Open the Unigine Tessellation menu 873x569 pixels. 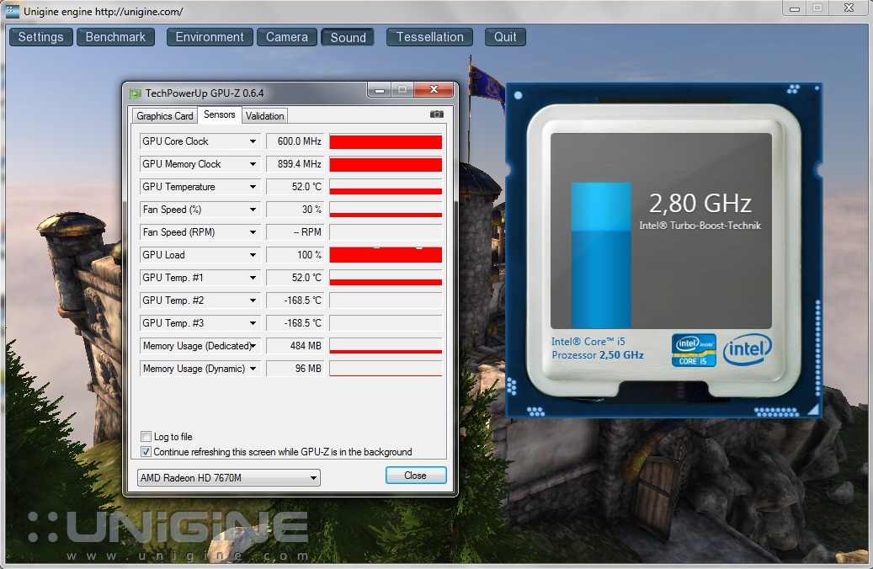tap(430, 37)
